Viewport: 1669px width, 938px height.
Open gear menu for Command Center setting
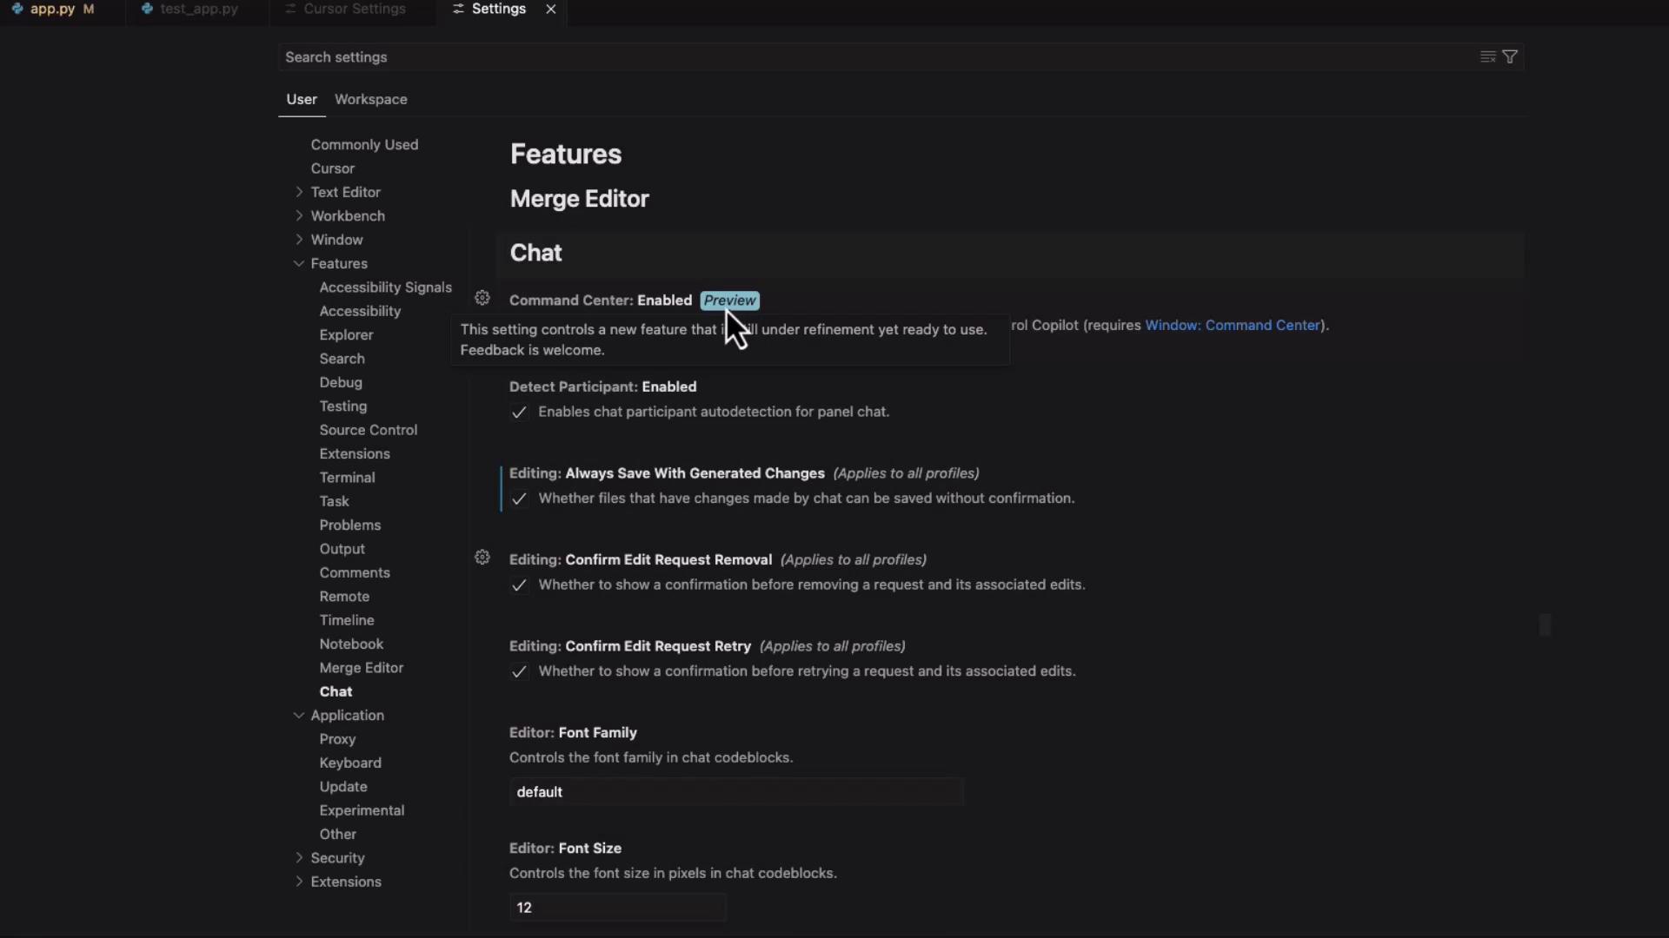pyautogui.click(x=482, y=298)
